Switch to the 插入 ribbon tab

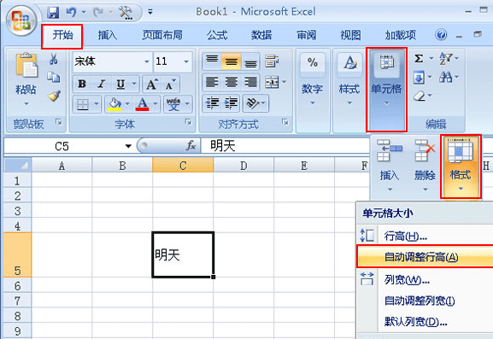(x=107, y=35)
